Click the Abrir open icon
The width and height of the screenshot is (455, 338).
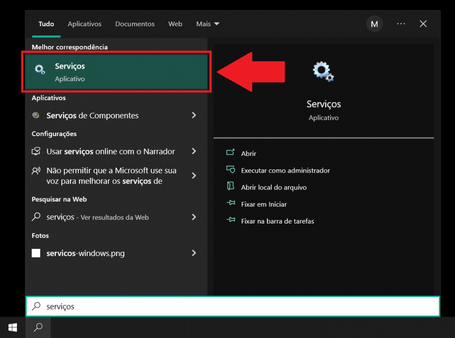click(231, 152)
